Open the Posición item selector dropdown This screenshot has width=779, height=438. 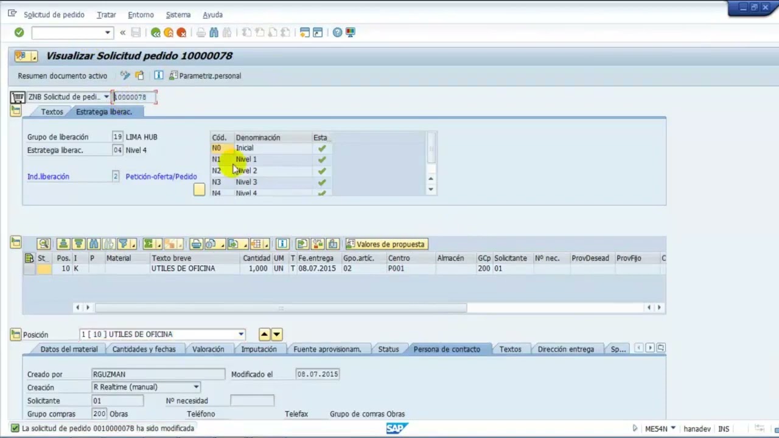click(241, 334)
